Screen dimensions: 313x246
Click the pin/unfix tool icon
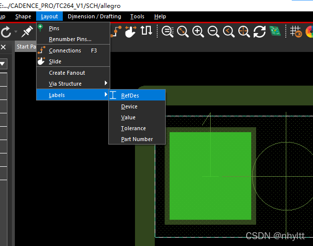click(27, 32)
